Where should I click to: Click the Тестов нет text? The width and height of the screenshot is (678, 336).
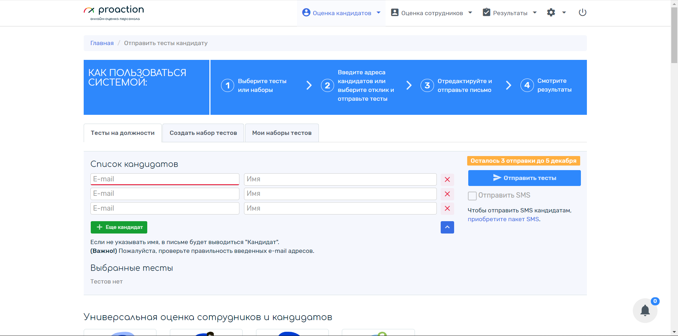click(107, 281)
